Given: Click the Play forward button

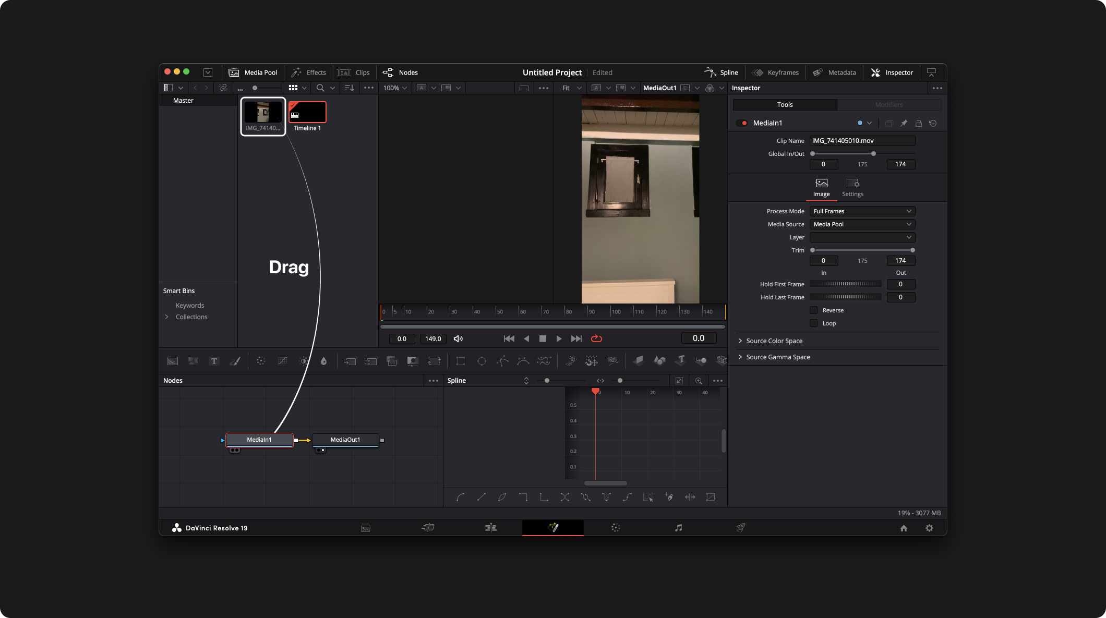Looking at the screenshot, I should pyautogui.click(x=559, y=338).
